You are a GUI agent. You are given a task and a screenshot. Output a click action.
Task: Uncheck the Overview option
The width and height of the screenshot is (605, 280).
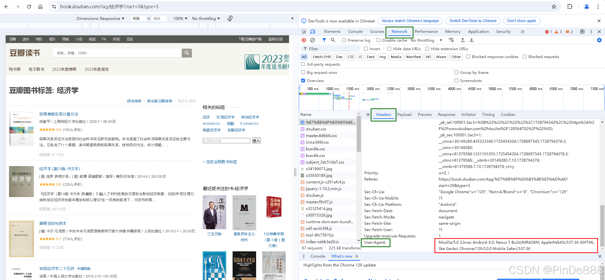(x=303, y=80)
